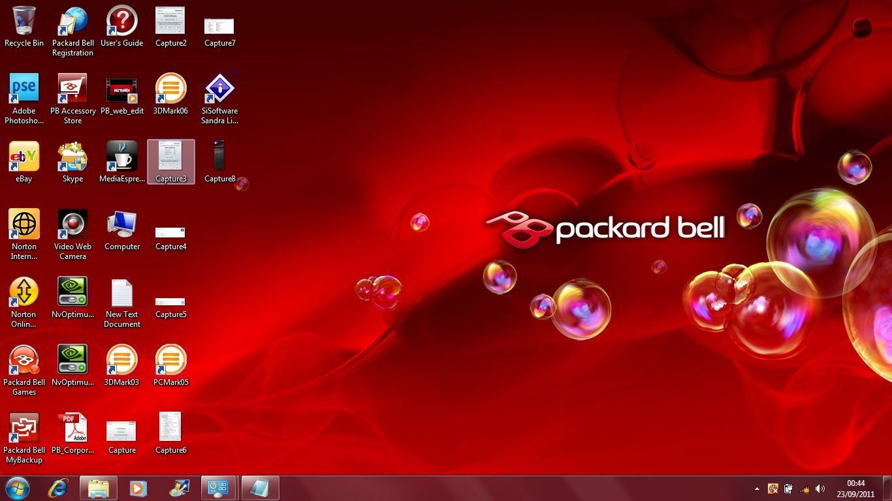Open Windows Explorer from the taskbar
The image size is (892, 501).
point(99,488)
